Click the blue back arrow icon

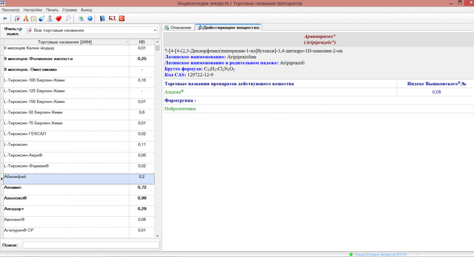(x=5, y=18)
